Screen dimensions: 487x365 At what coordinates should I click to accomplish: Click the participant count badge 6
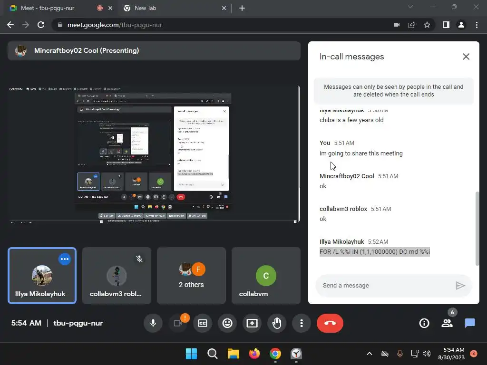(452, 313)
